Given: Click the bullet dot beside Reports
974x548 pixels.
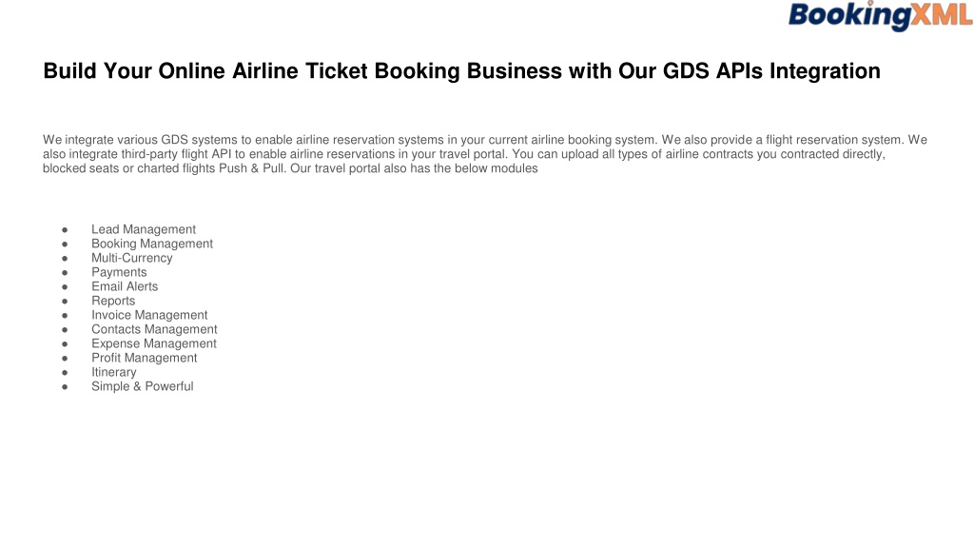Looking at the screenshot, I should (x=65, y=302).
